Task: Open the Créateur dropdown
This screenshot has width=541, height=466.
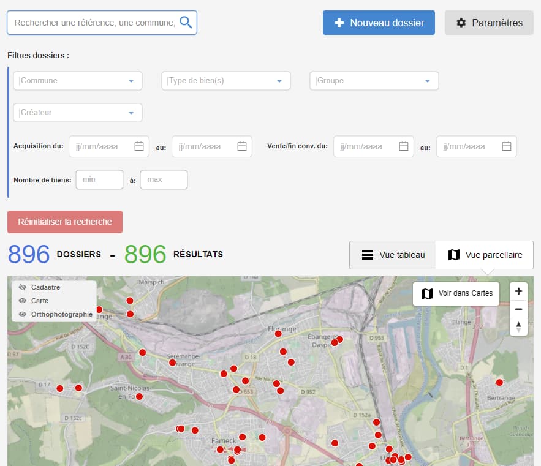Action: pyautogui.click(x=78, y=113)
